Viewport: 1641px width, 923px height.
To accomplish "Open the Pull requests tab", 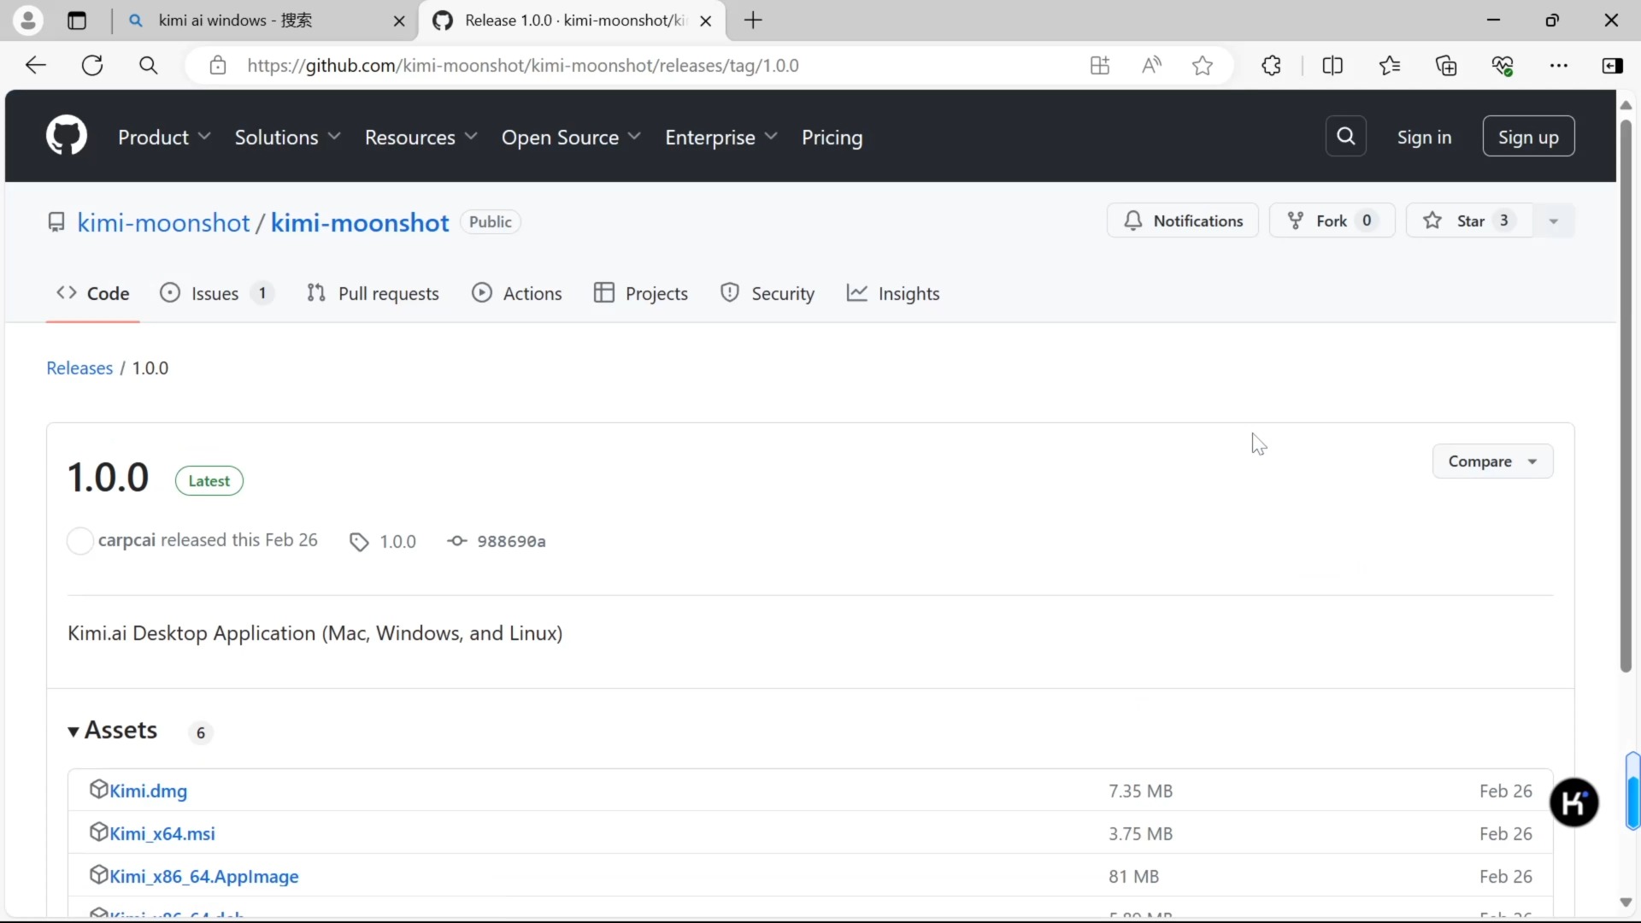I will click(373, 293).
